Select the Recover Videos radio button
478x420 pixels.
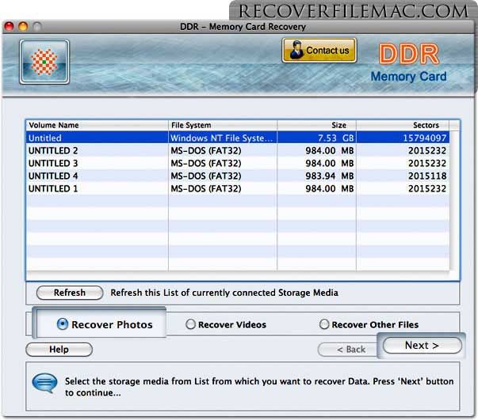[190, 324]
